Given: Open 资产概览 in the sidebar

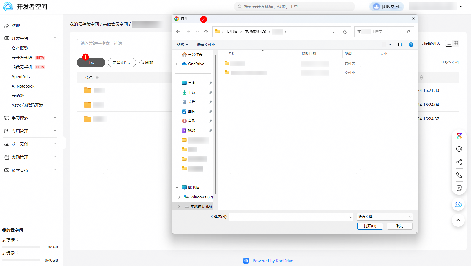Looking at the screenshot, I should tap(20, 48).
